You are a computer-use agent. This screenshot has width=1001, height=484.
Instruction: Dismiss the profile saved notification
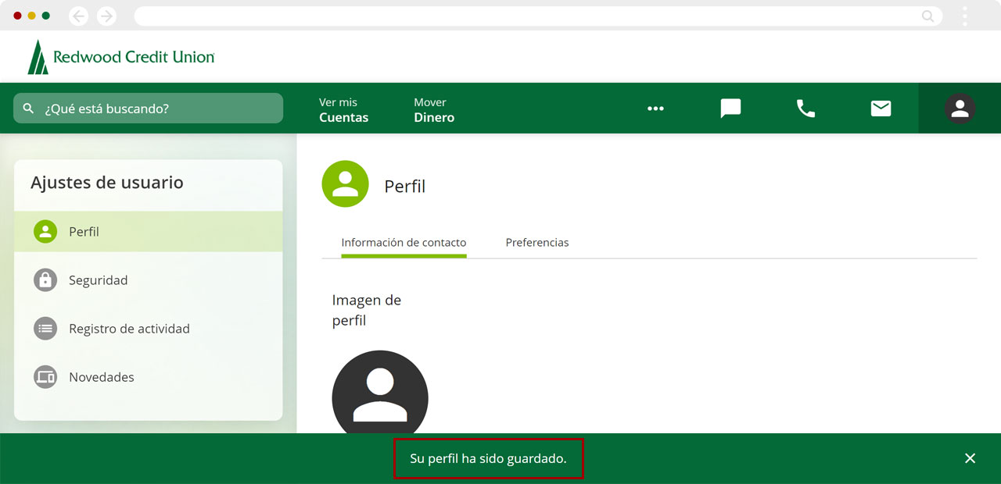coord(970,458)
